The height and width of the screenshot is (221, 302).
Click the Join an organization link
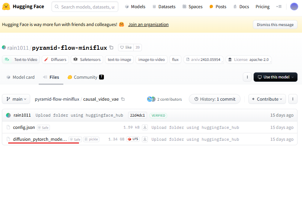(148, 25)
